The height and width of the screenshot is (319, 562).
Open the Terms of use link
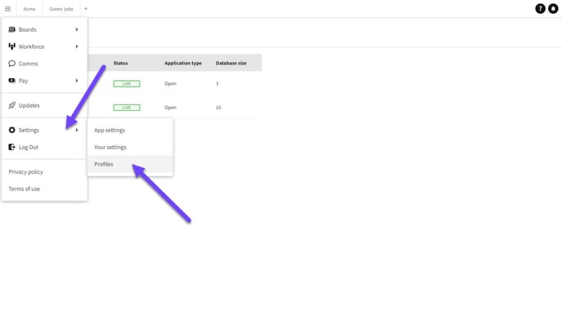[x=25, y=188]
